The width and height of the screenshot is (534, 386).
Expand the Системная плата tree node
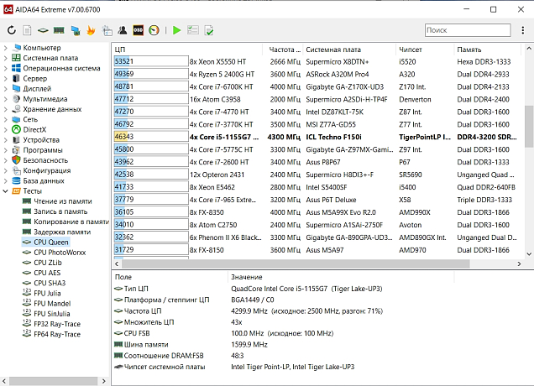tap(6, 58)
